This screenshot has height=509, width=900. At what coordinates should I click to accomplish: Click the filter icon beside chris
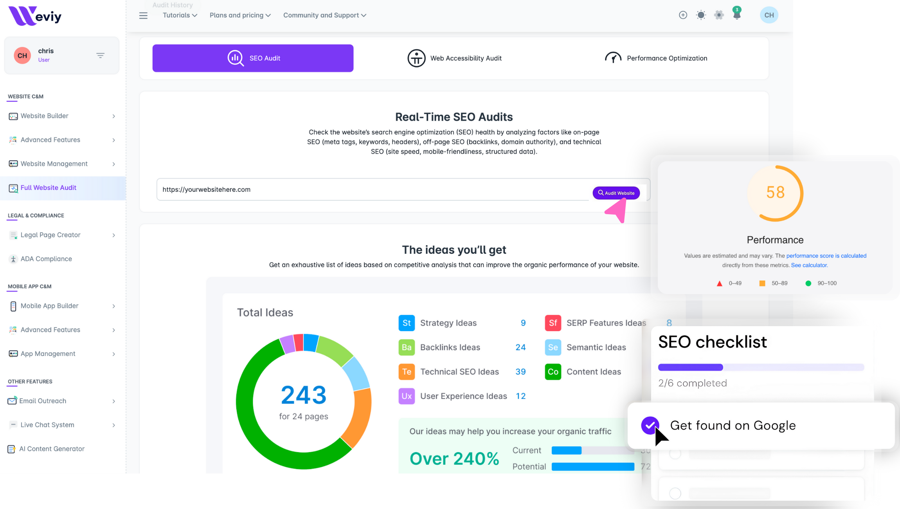click(x=100, y=55)
